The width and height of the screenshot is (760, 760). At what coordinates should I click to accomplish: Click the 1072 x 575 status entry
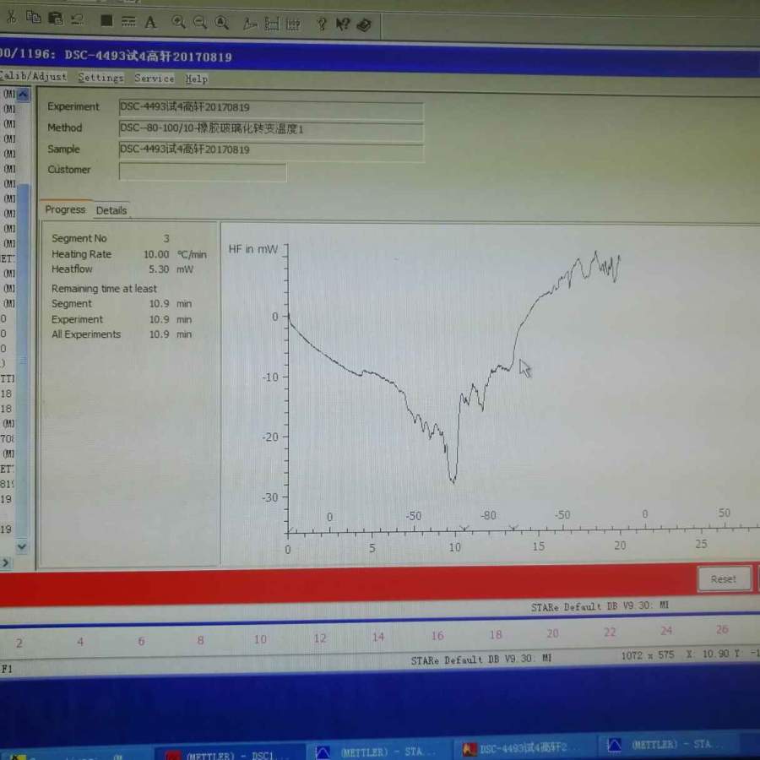(x=648, y=655)
